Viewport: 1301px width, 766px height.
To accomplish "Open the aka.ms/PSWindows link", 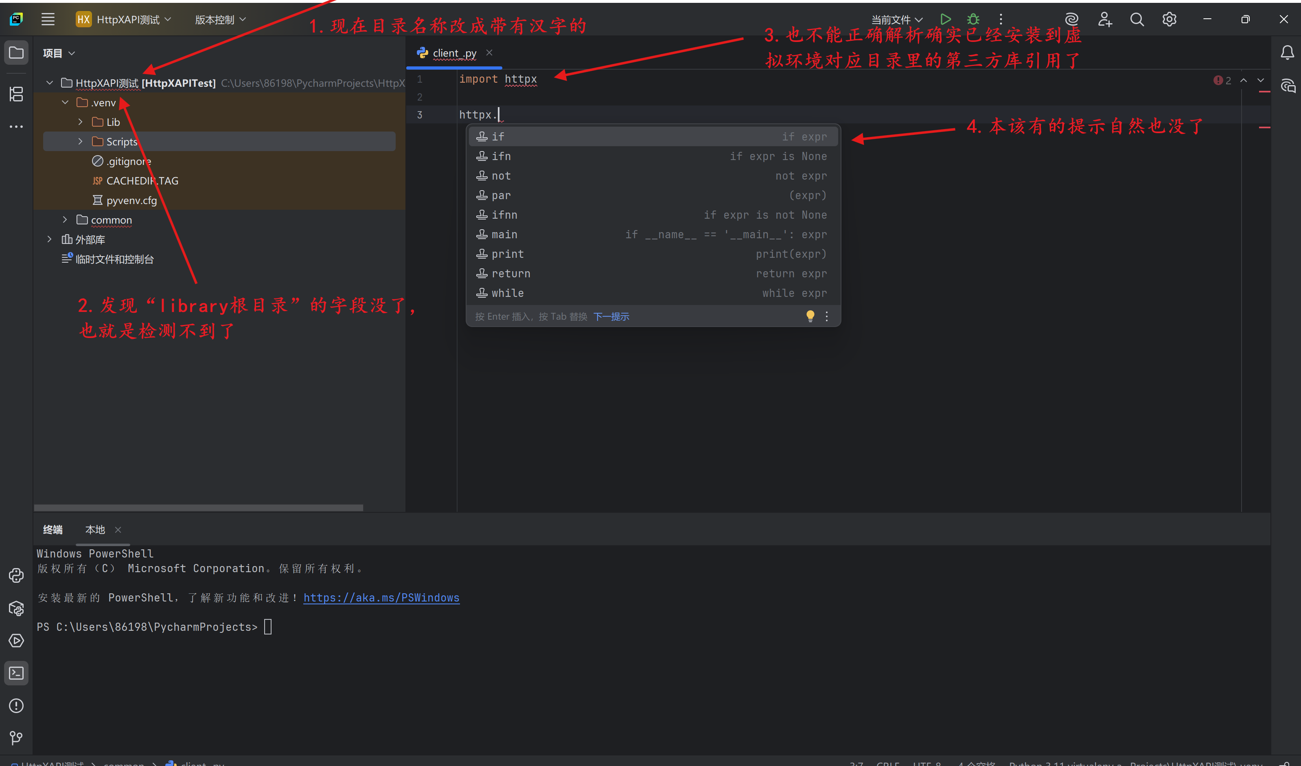I will click(x=381, y=598).
